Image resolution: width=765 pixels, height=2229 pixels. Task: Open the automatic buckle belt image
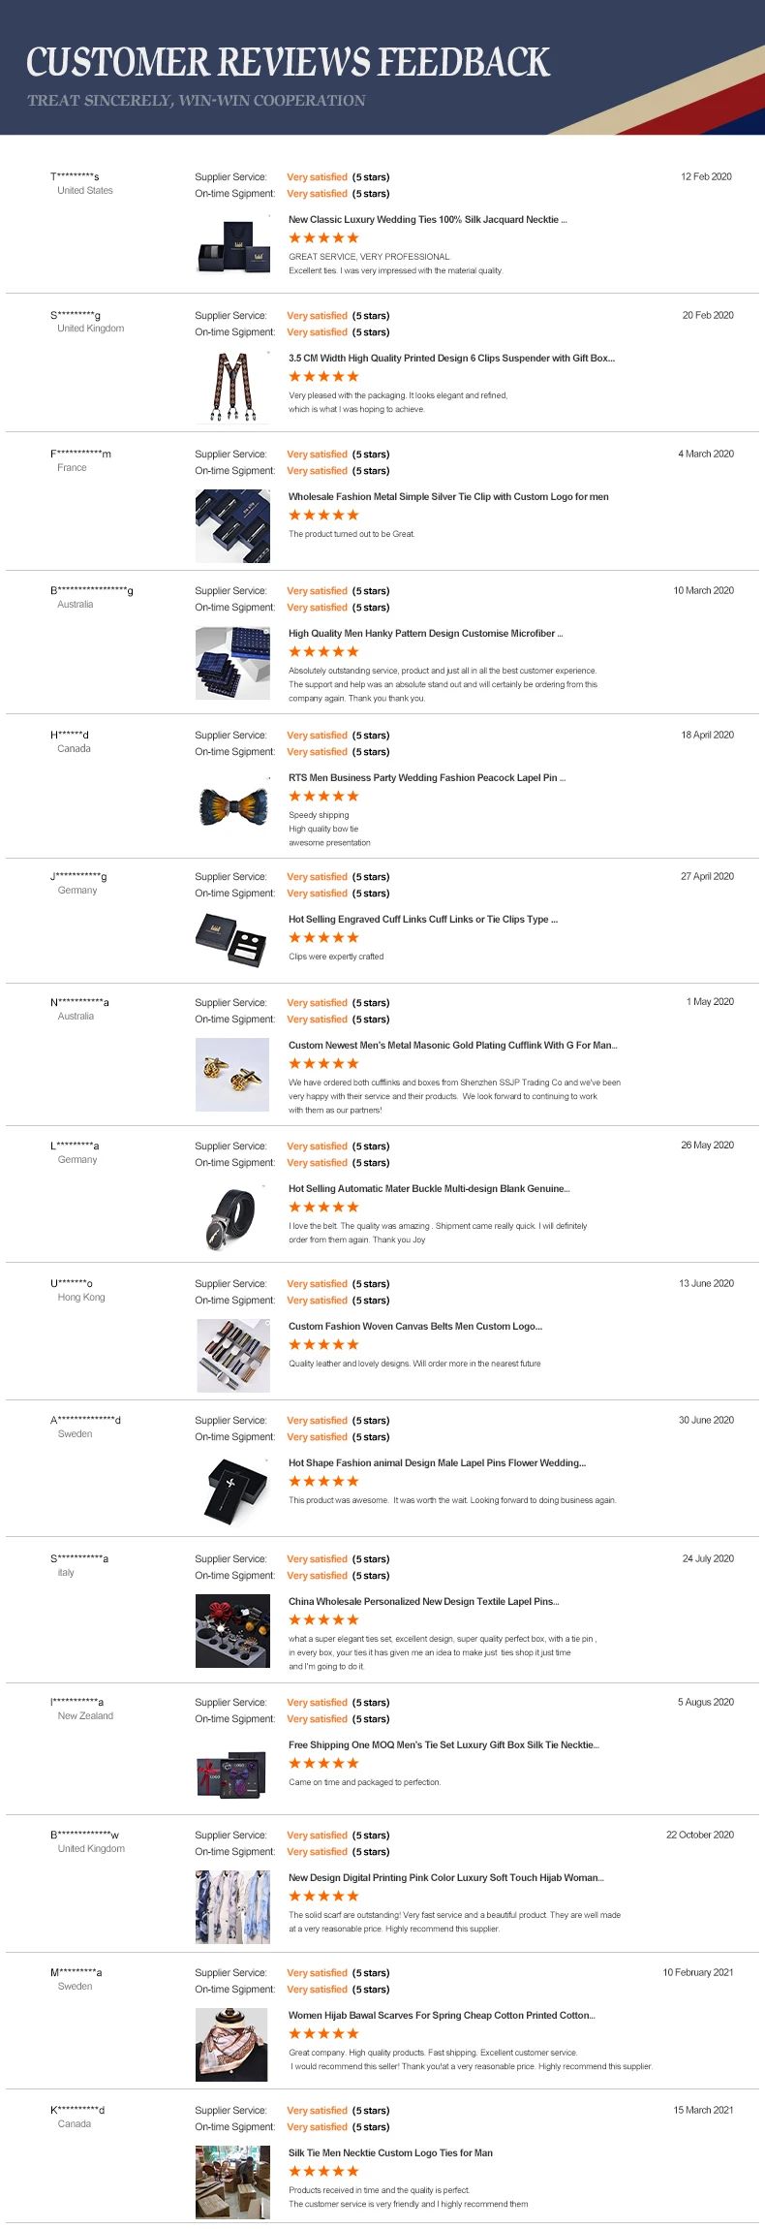tap(232, 1217)
